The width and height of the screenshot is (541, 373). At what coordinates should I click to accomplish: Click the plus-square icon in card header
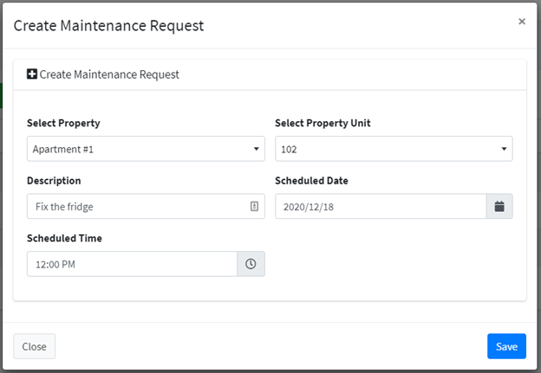click(x=32, y=74)
